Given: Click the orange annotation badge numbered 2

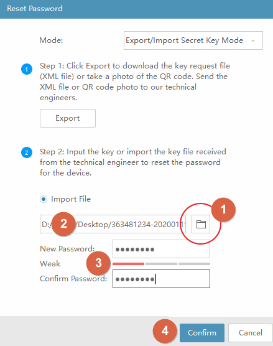Looking at the screenshot, I should coord(63,224).
